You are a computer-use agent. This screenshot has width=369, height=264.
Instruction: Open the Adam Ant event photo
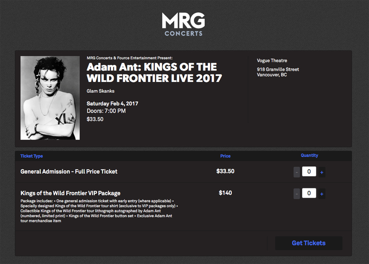tap(50, 98)
